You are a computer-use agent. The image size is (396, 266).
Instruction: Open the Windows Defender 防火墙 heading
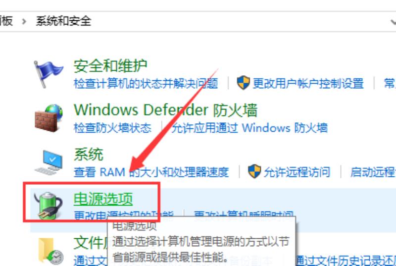tap(165, 110)
